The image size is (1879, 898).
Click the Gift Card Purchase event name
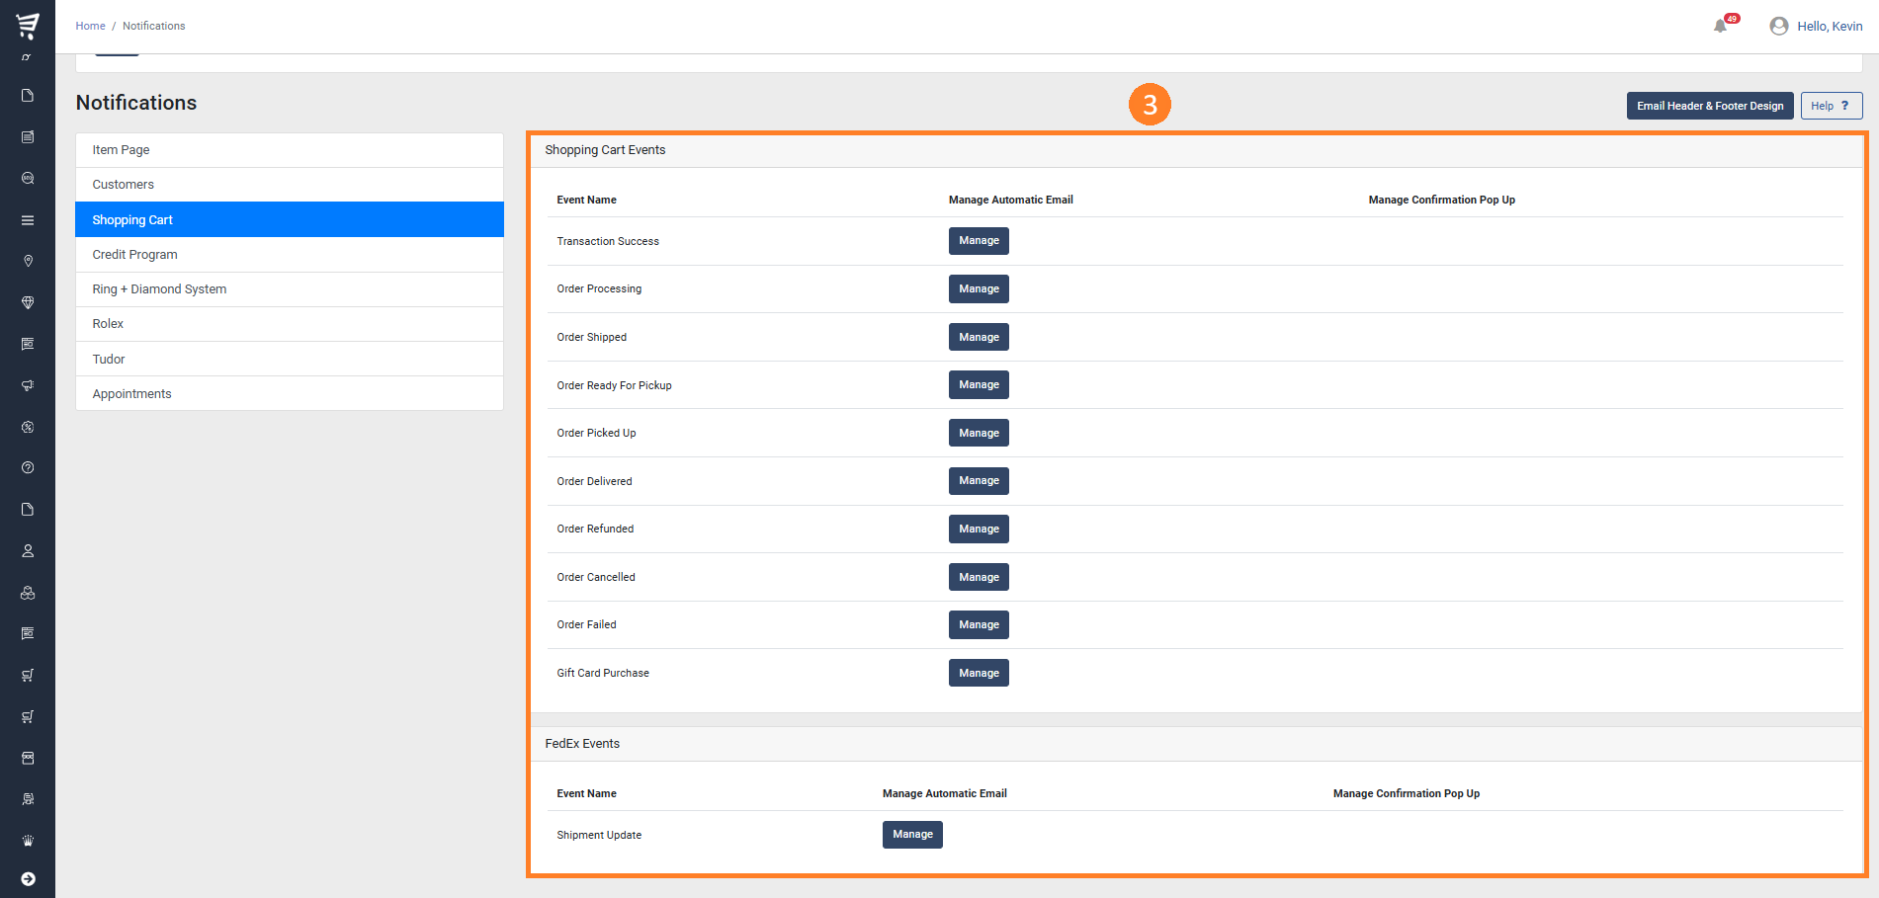[x=603, y=673]
